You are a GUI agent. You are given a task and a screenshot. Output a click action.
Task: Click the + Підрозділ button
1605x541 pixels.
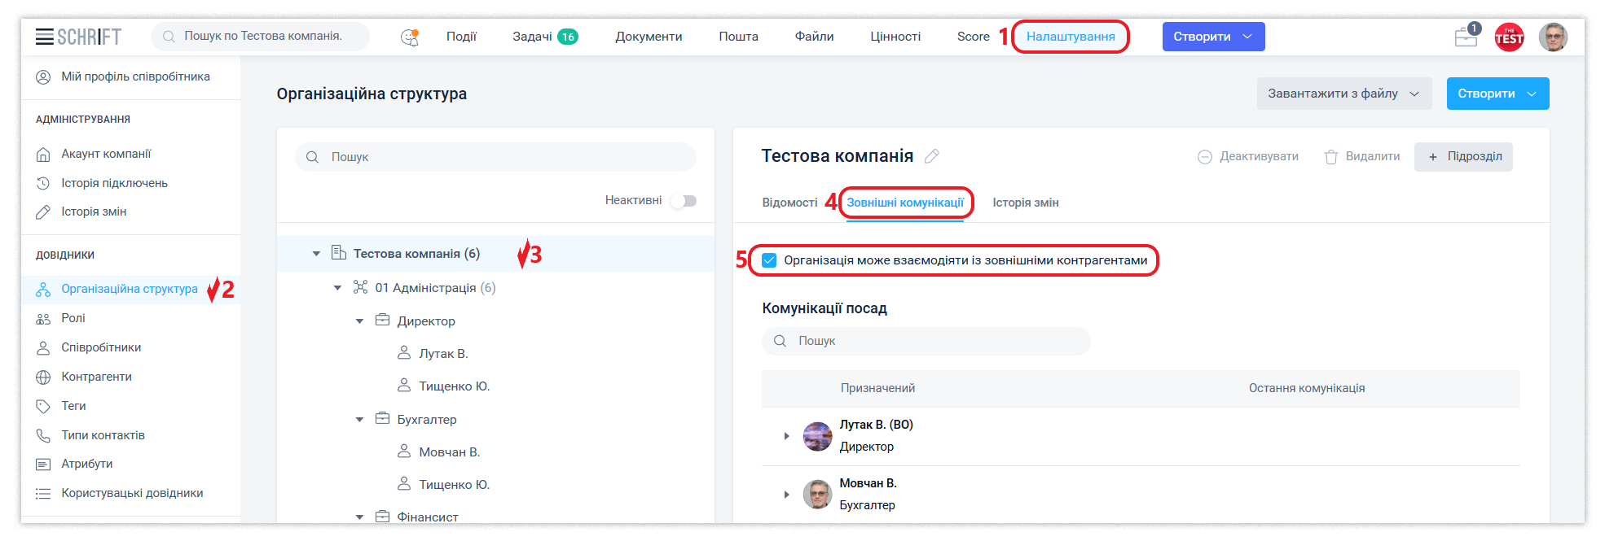pyautogui.click(x=1463, y=157)
